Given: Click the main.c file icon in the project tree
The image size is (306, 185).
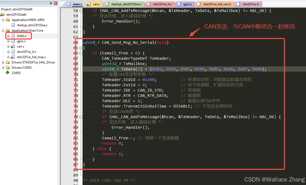Looking at the screenshot, I should pos(13,36).
